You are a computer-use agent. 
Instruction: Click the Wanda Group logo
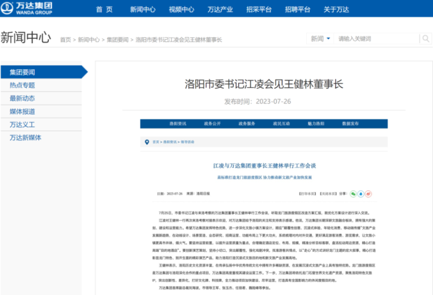(27, 8)
